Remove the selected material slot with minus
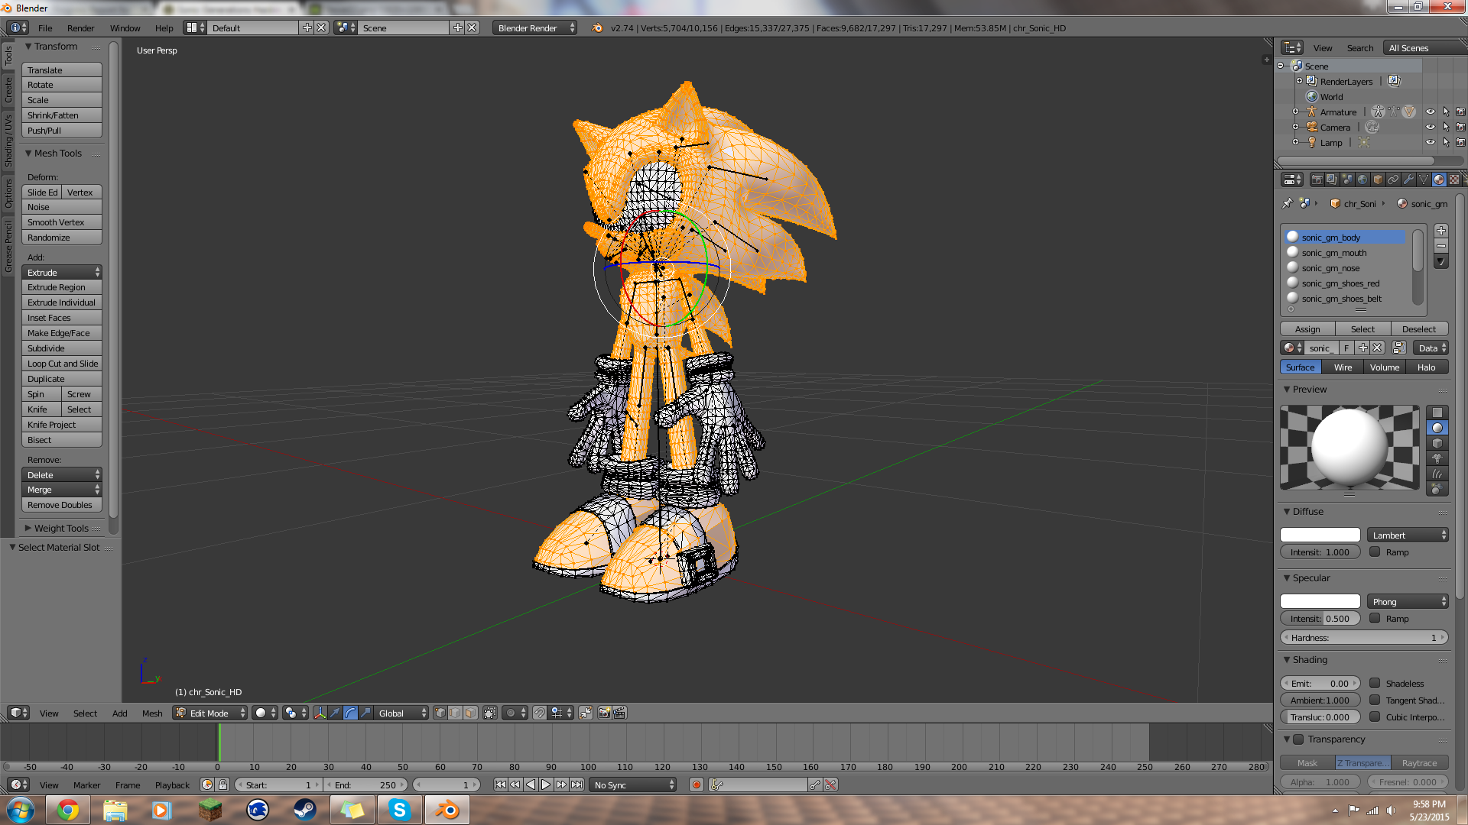 point(1441,246)
